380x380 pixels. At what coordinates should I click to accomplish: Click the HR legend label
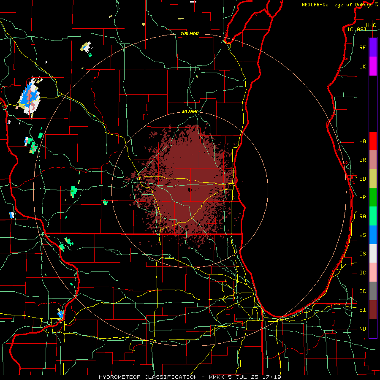pyautogui.click(x=363, y=198)
